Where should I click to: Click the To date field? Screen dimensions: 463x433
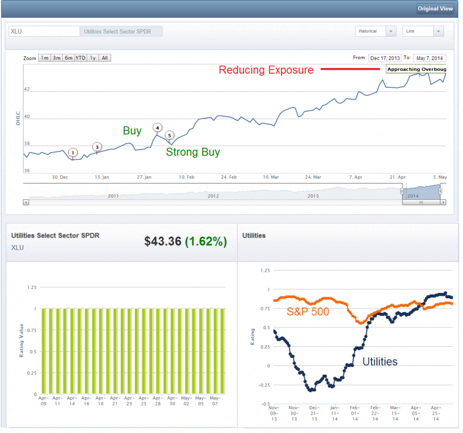pyautogui.click(x=429, y=58)
